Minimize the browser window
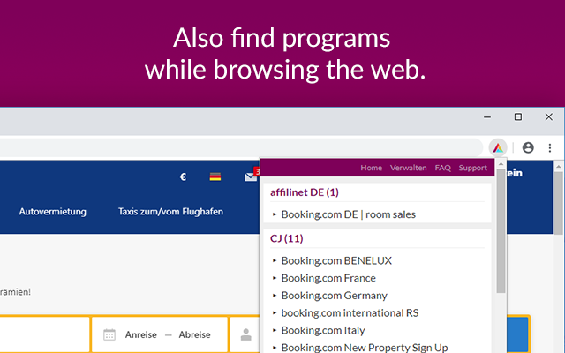Viewport: 565px width, 353px height. pos(487,117)
